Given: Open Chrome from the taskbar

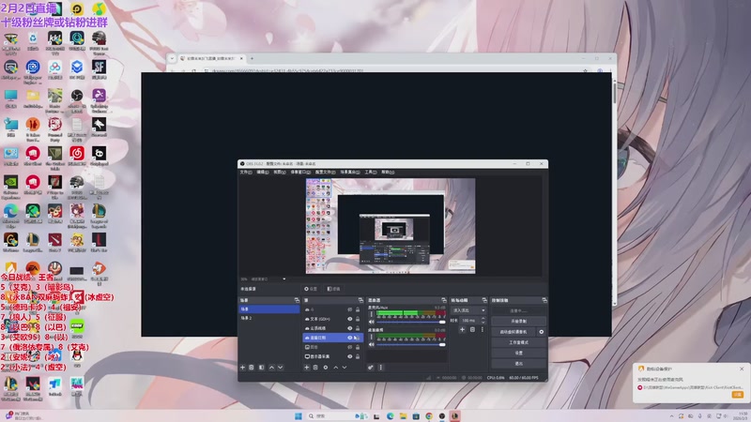Looking at the screenshot, I should coord(429,416).
